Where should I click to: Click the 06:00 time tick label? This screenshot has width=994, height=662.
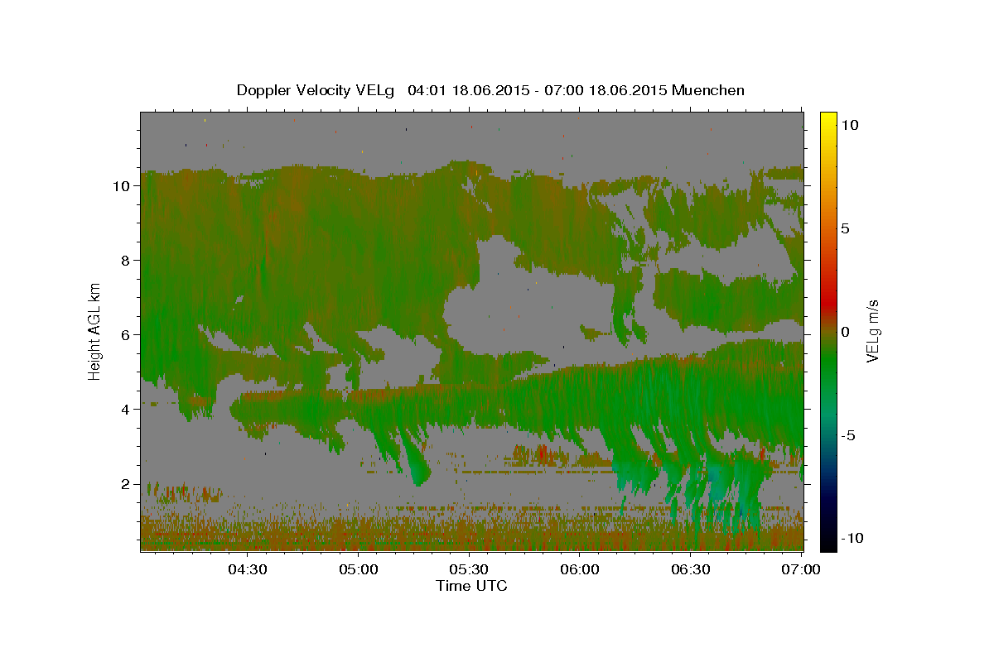(x=580, y=569)
